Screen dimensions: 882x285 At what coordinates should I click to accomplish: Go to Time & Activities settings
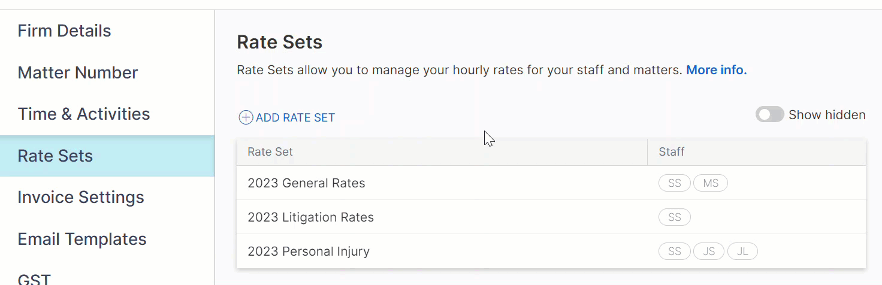(x=84, y=114)
